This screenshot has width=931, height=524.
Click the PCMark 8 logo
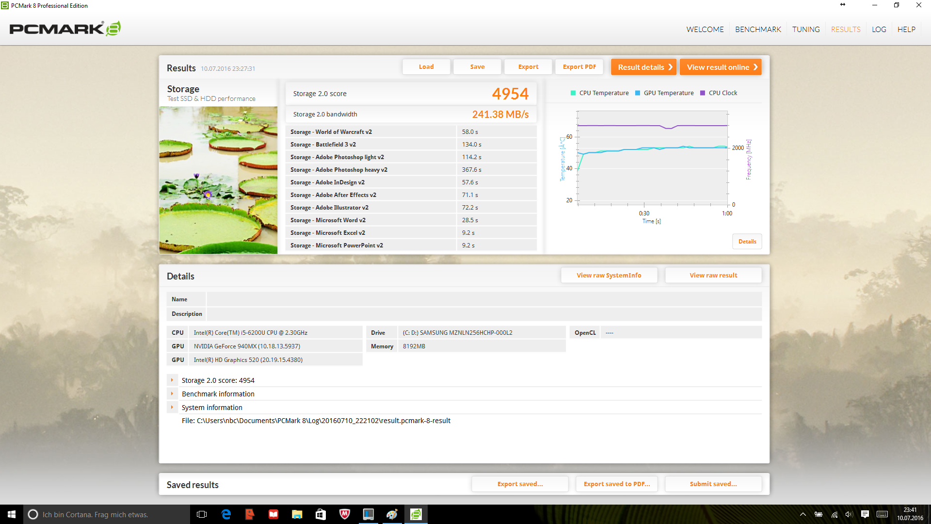pos(65,29)
